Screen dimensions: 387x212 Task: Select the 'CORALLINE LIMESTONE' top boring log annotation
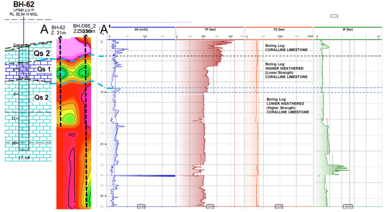tap(286, 50)
